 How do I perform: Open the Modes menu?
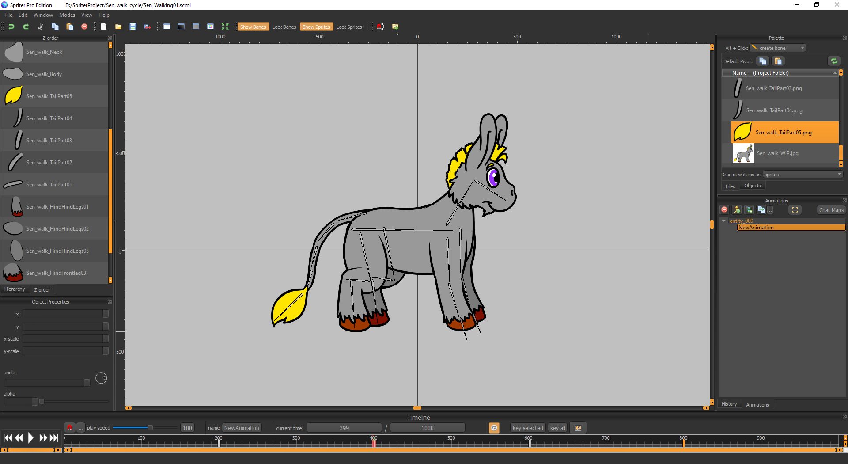67,15
